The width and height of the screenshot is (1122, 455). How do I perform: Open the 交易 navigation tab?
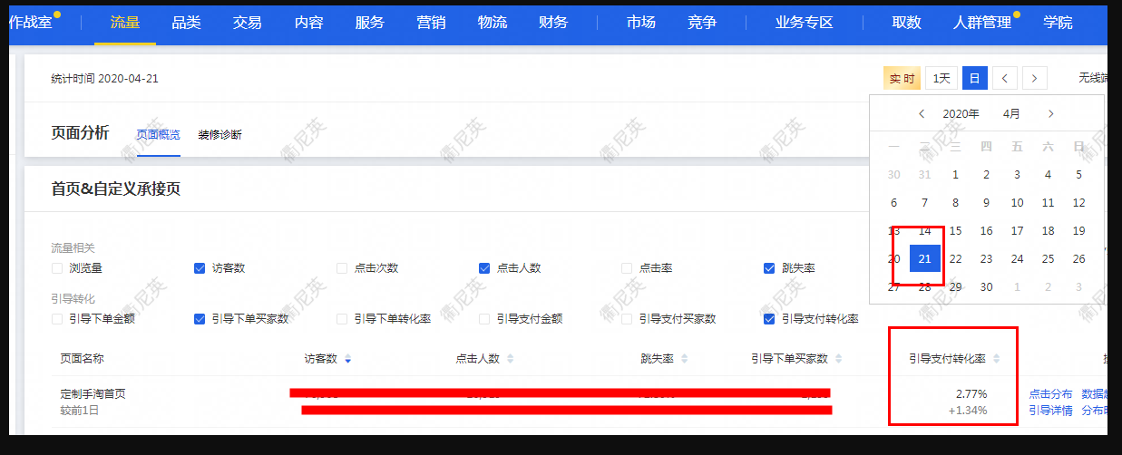click(x=248, y=24)
